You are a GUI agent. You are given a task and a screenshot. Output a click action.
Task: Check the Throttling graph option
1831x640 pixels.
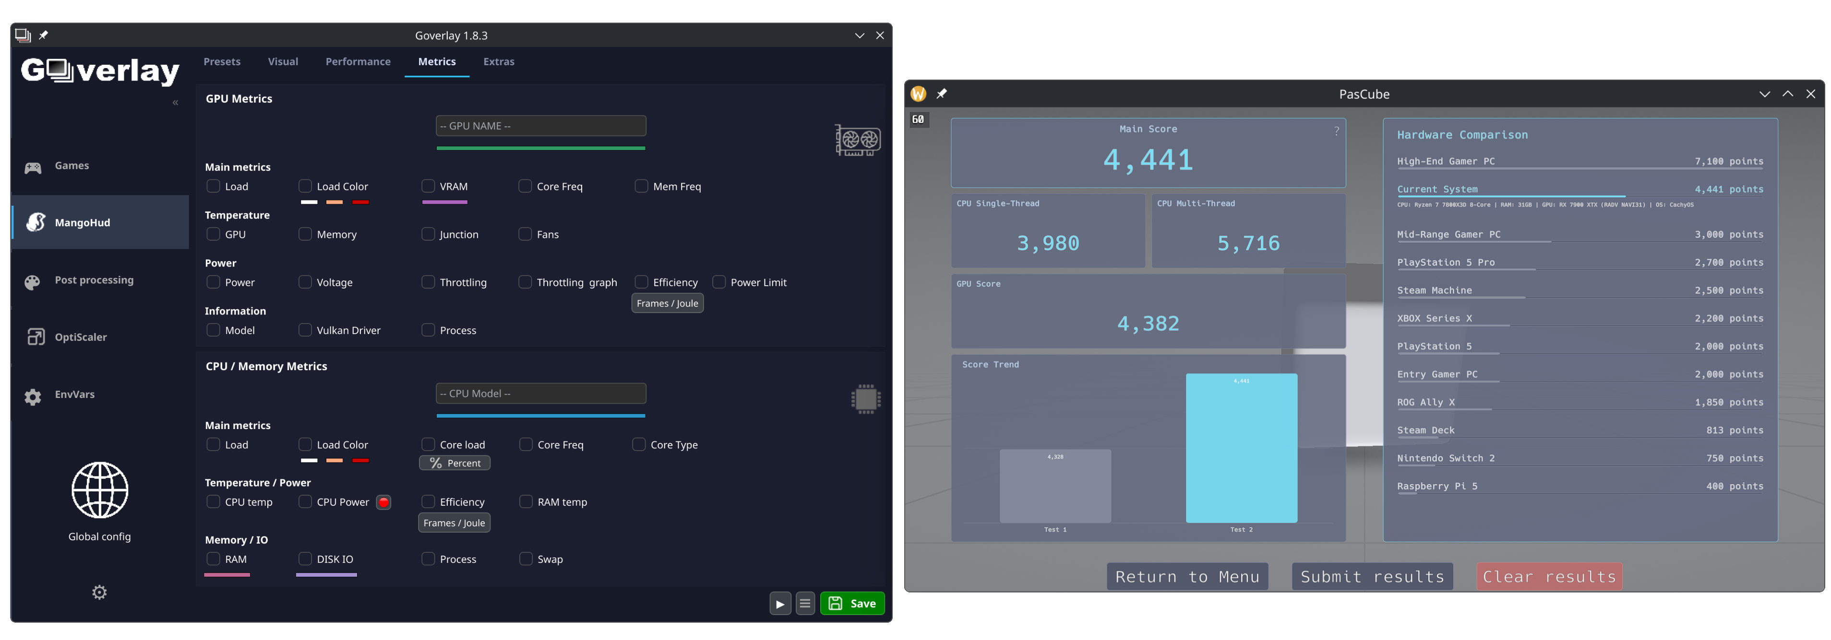tap(525, 282)
